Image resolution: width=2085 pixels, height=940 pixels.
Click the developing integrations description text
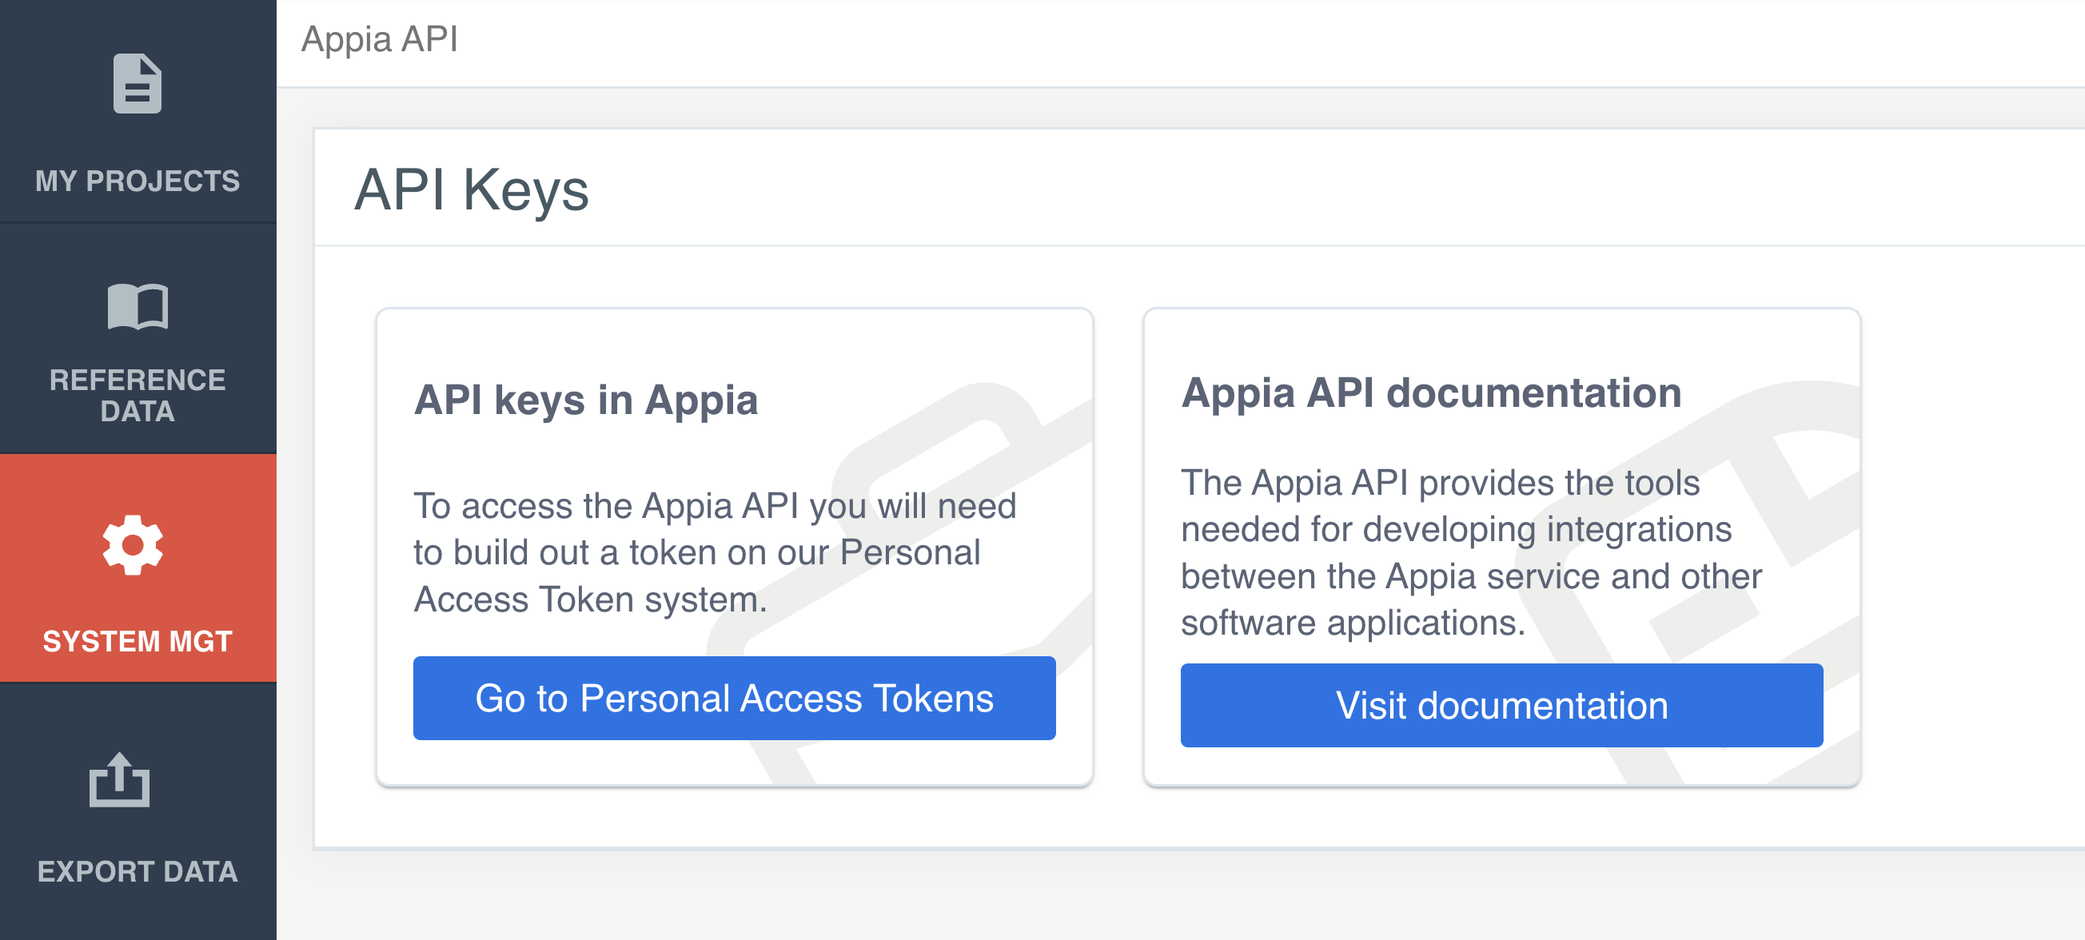point(1456,530)
